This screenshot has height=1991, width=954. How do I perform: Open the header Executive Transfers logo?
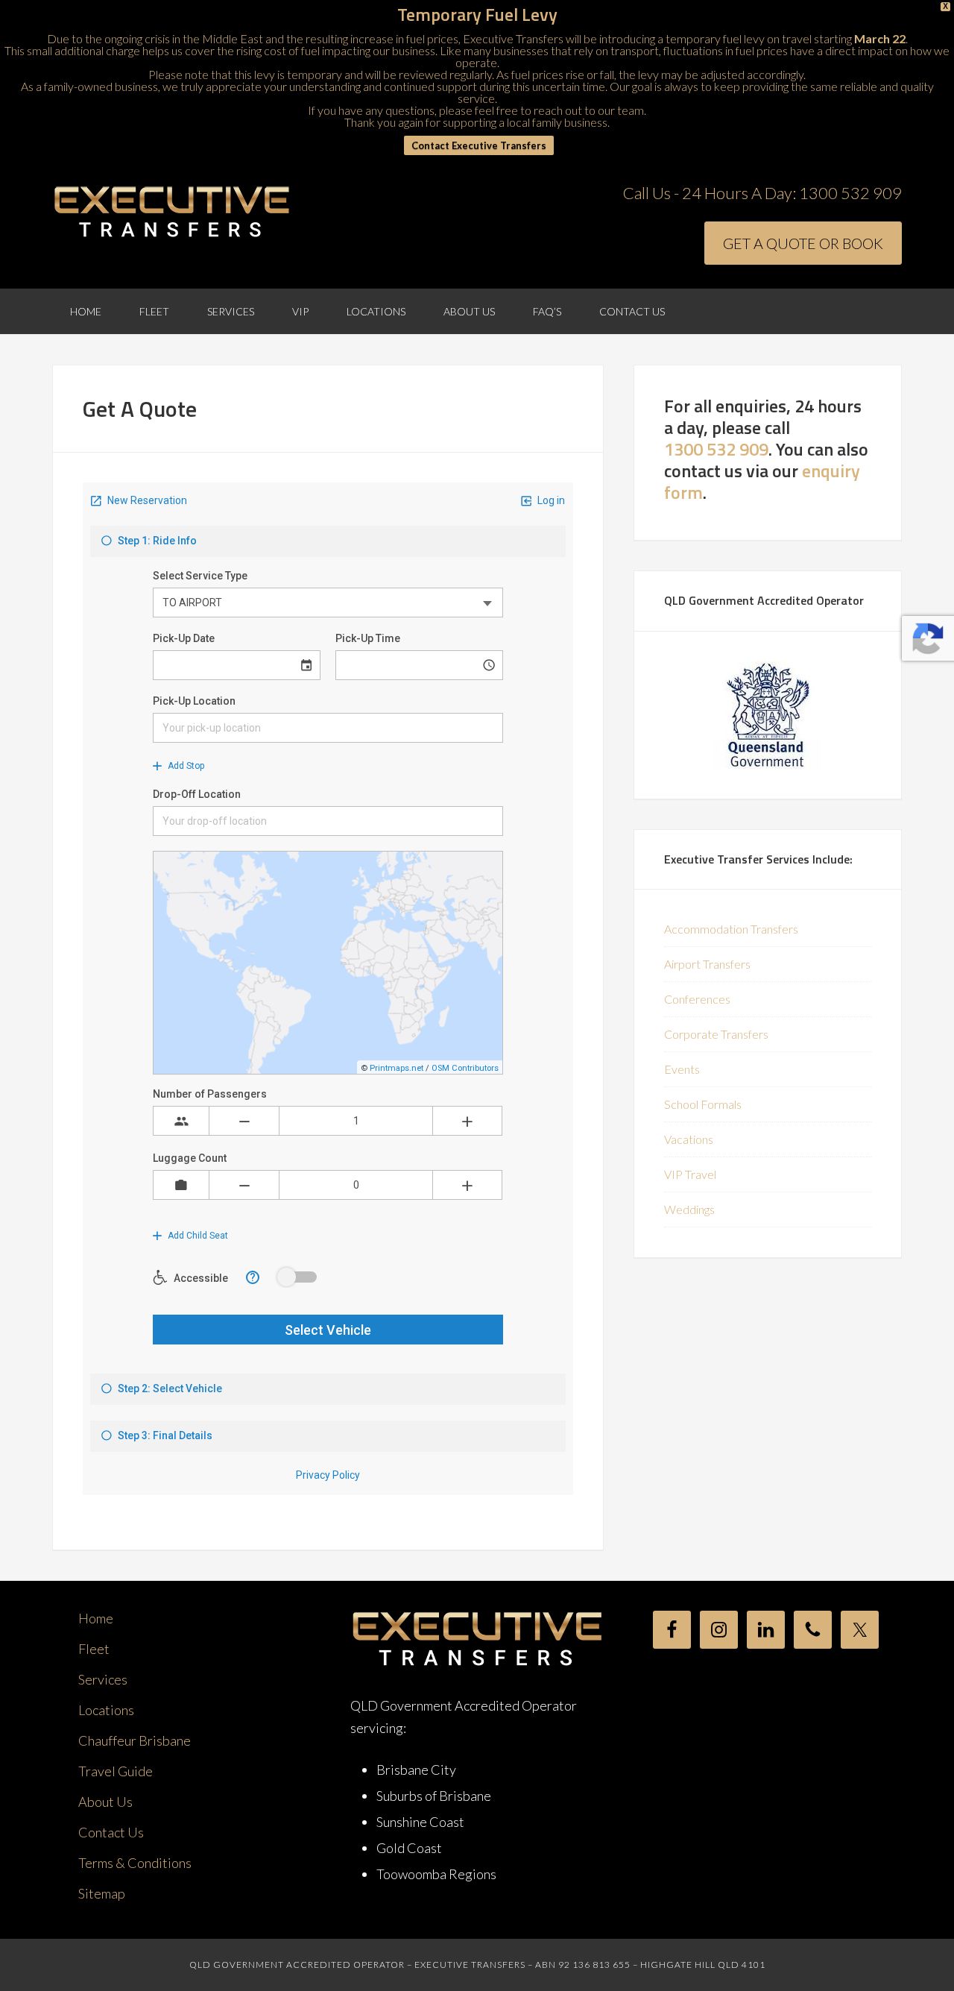click(x=171, y=211)
